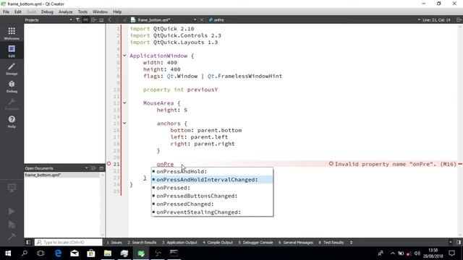Select onPressAndHoldIntervalChanged: completion

click(212, 180)
